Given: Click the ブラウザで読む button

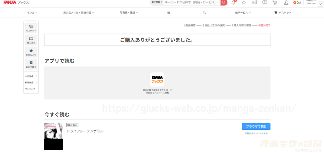Looking at the screenshot, I should click(x=256, y=127).
